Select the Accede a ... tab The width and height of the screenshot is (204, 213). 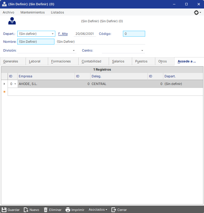click(x=189, y=61)
